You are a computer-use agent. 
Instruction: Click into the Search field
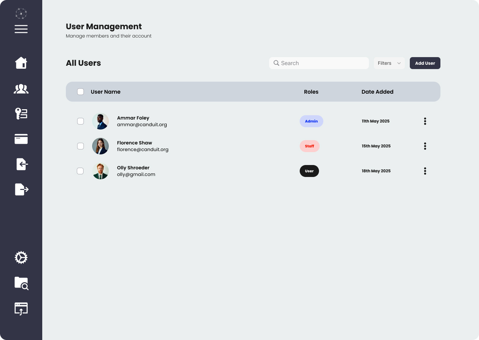(319, 63)
